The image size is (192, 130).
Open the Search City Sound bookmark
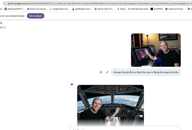(37, 9)
